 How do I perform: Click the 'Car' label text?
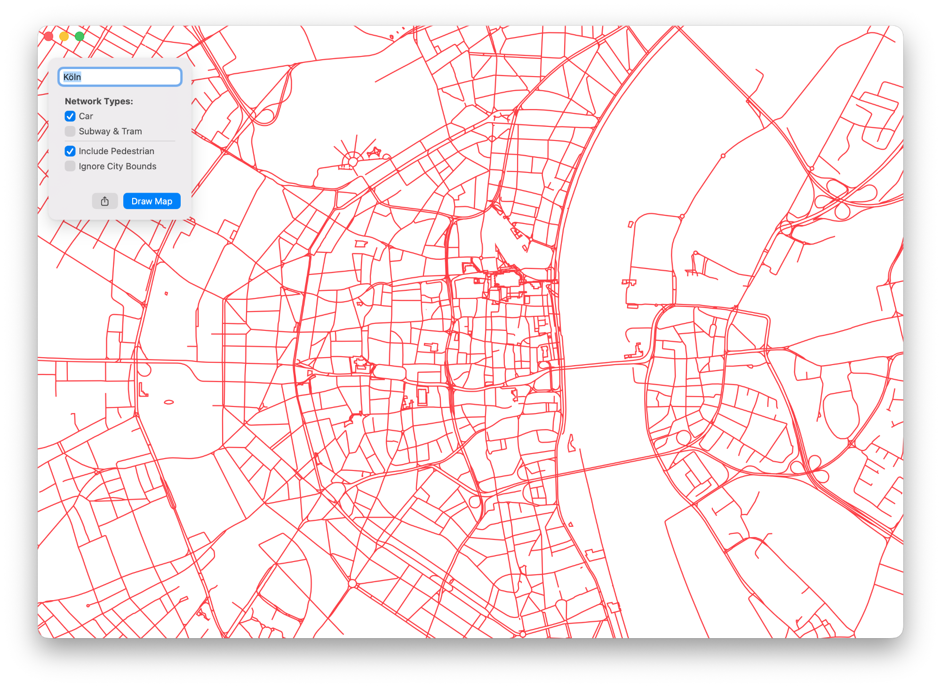click(86, 116)
